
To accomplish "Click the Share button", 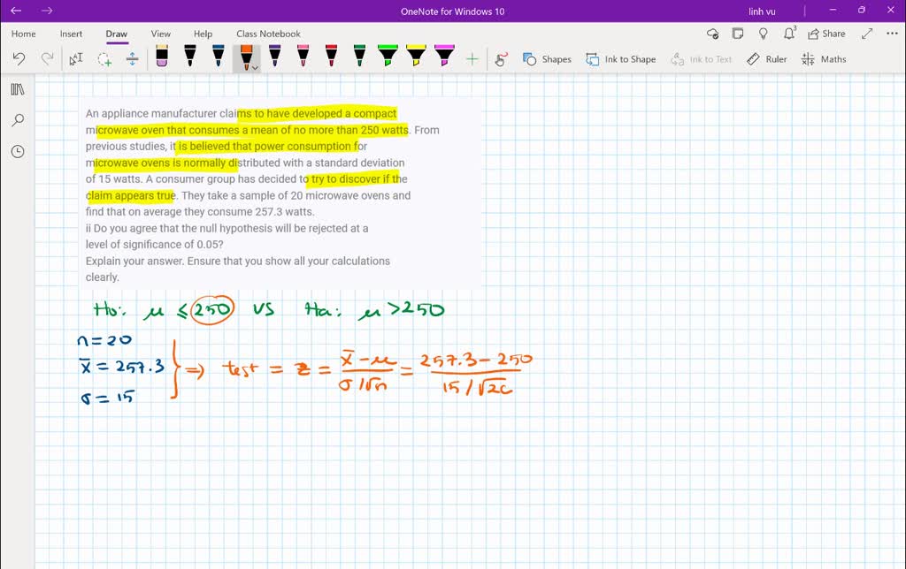I will tap(826, 34).
